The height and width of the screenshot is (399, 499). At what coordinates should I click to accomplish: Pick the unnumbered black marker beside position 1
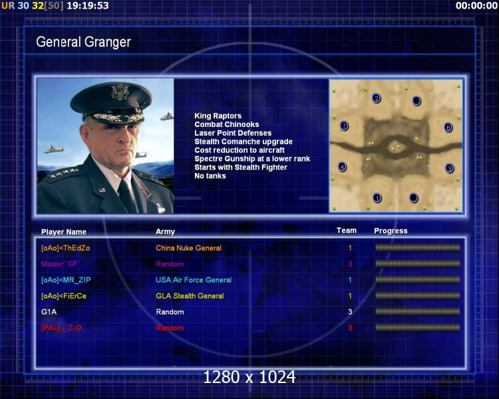click(x=413, y=198)
